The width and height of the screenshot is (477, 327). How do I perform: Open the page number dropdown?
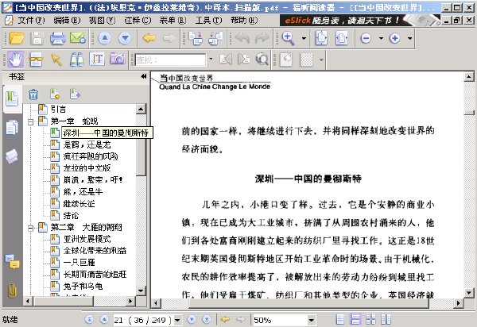177,320
